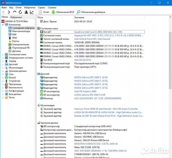Expand the Мультимедиа tree node
This screenshot has height=158, width=172.
pos(3,68)
